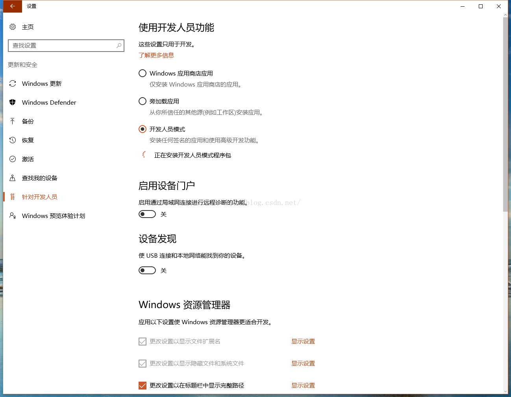
Task: Toggle the 设备发现 switch
Action: pyautogui.click(x=147, y=270)
